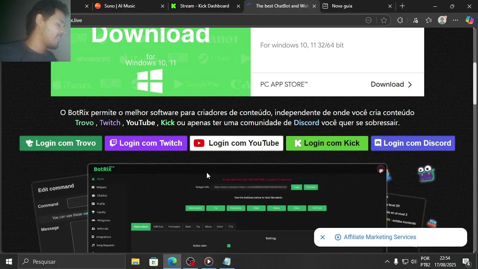This screenshot has width=478, height=269.
Task: Open the notification center icon
Action: [x=466, y=262]
